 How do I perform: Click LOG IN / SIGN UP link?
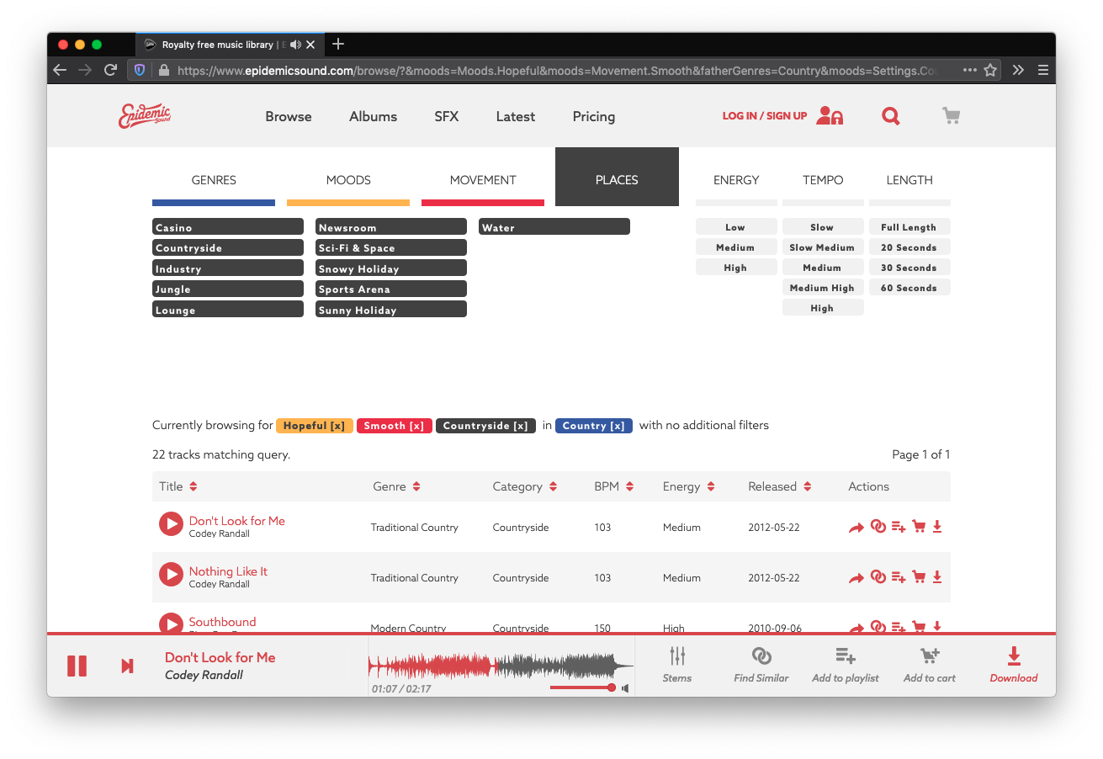tap(765, 116)
